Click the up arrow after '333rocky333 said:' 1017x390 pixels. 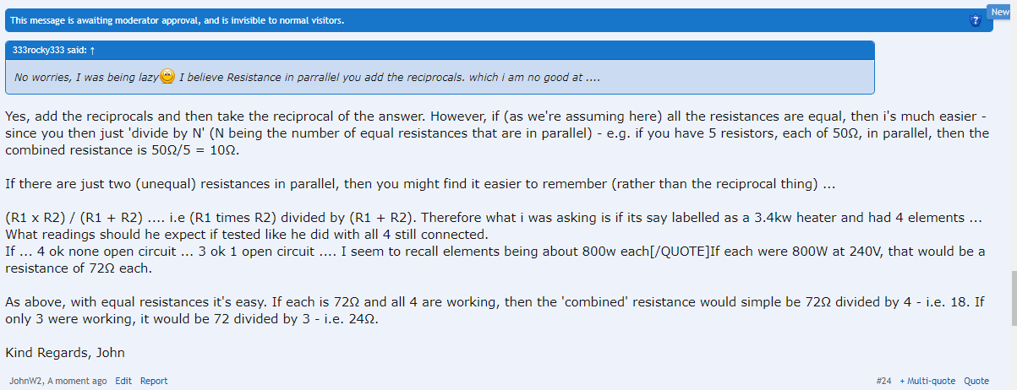click(68, 50)
